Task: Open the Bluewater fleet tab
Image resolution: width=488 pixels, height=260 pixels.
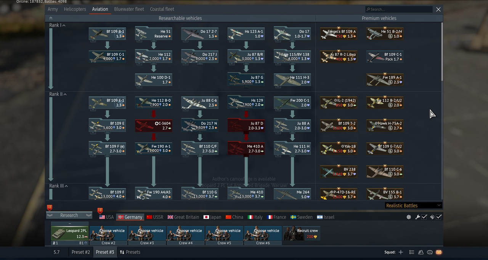Action: coord(129,9)
